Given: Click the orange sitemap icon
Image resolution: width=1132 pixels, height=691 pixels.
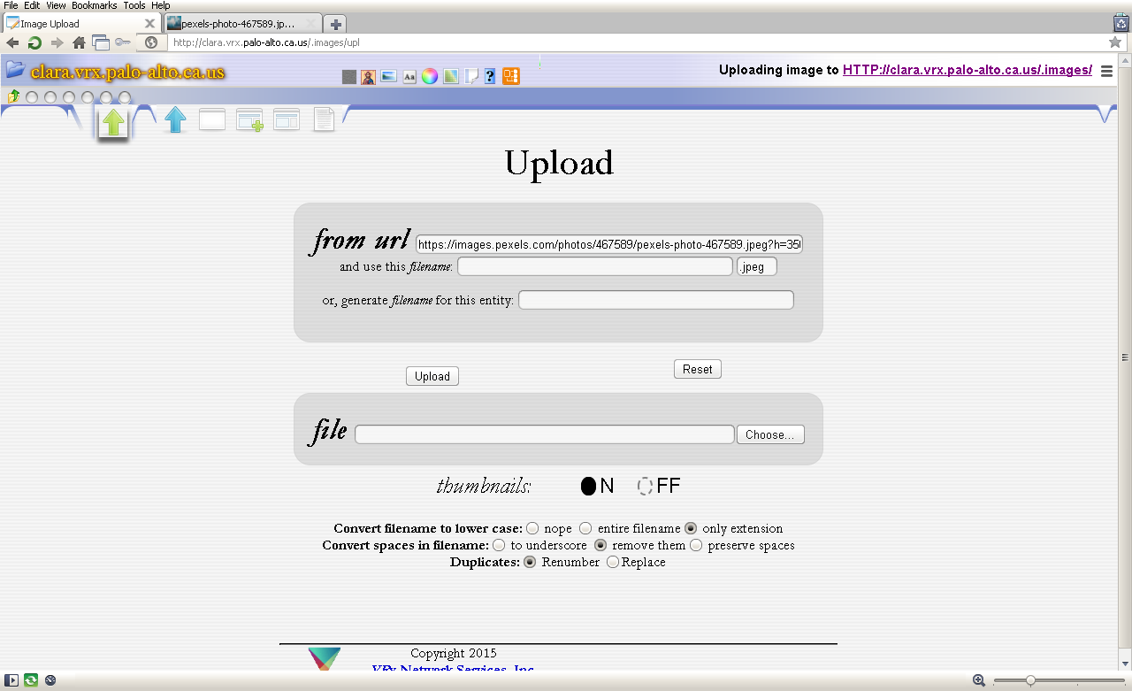Looking at the screenshot, I should [510, 77].
